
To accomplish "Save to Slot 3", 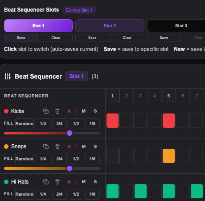I will 164,38.
